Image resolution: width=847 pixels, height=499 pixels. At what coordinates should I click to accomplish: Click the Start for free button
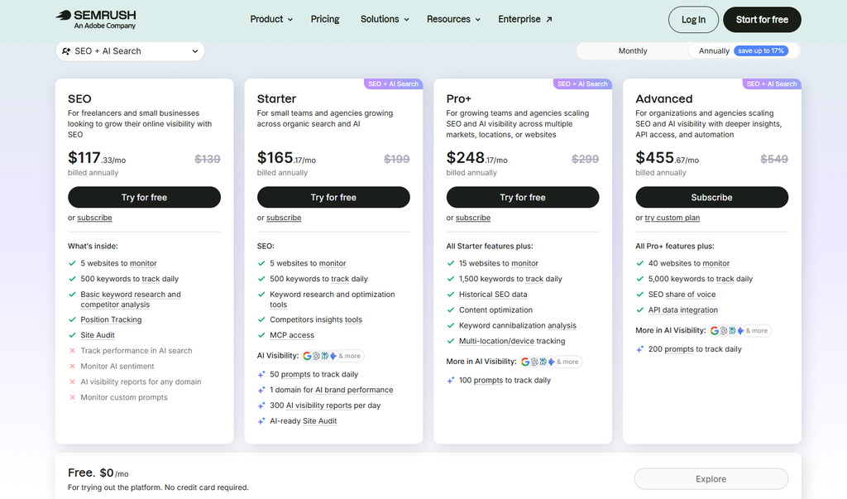762,20
